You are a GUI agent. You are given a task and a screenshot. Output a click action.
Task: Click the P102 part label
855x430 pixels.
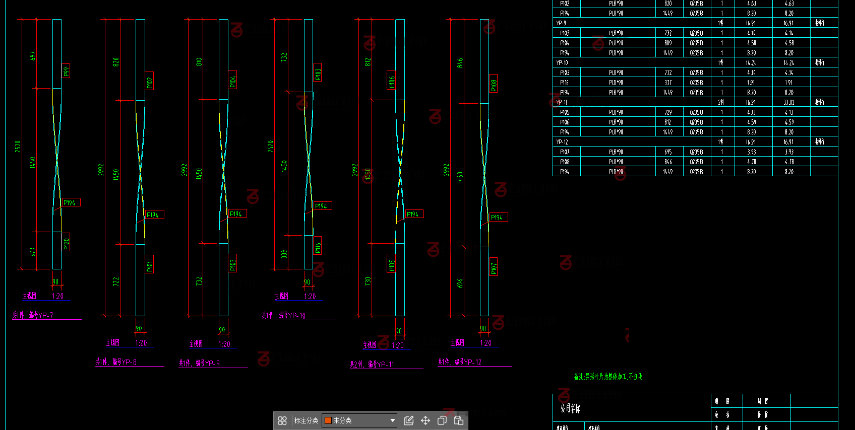[x=149, y=81]
